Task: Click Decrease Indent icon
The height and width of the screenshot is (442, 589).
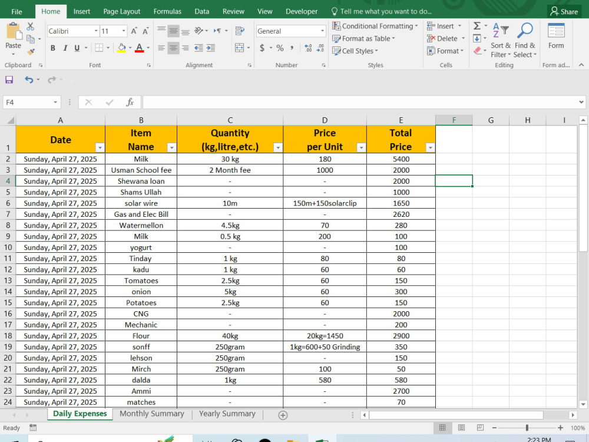Action: click(198, 48)
